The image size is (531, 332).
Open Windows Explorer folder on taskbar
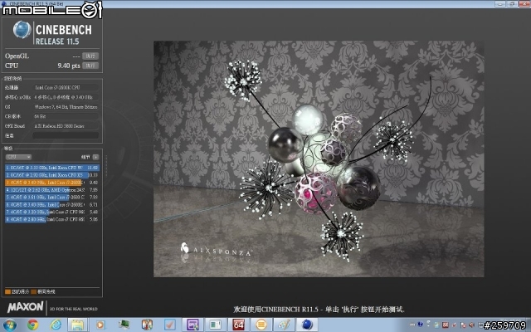pos(77,325)
